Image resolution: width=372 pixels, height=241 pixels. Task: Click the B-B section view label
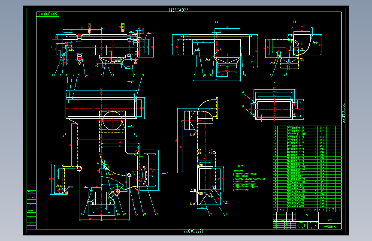295,21
